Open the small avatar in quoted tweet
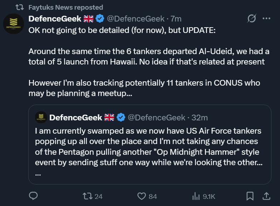The width and height of the screenshot is (280, 206). (42, 117)
